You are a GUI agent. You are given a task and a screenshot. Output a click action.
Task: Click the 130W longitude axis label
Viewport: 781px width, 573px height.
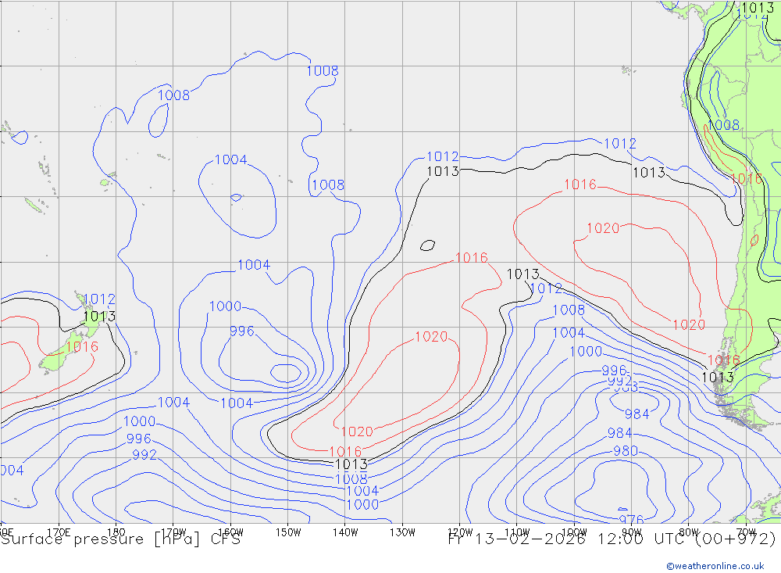(402, 532)
